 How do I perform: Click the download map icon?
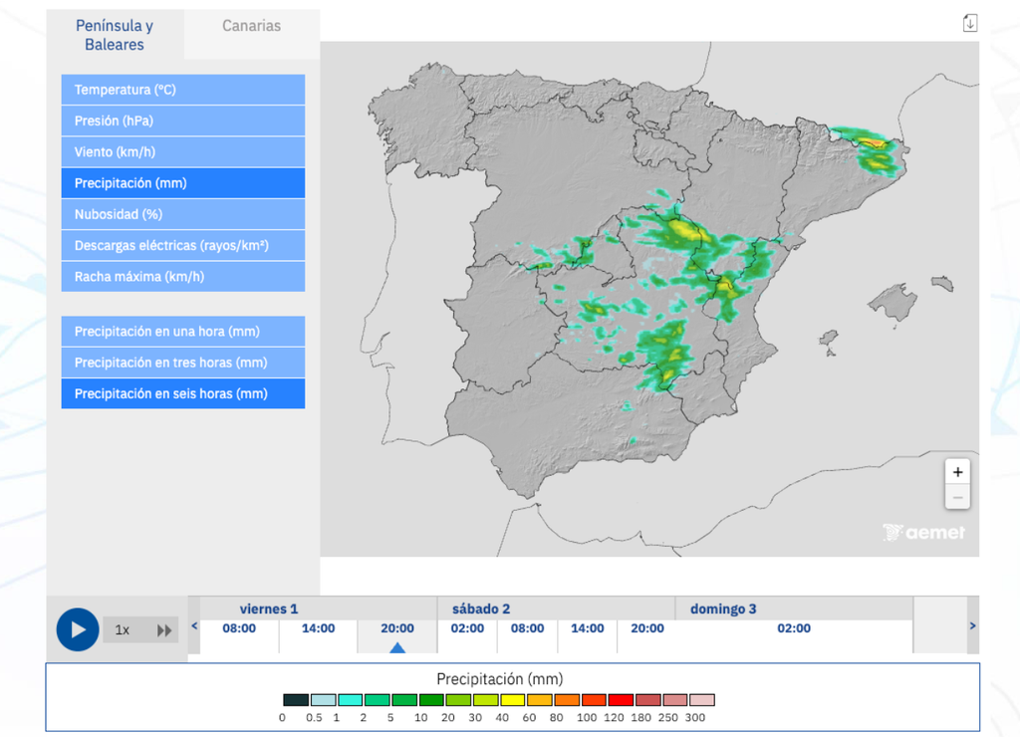[x=969, y=24]
